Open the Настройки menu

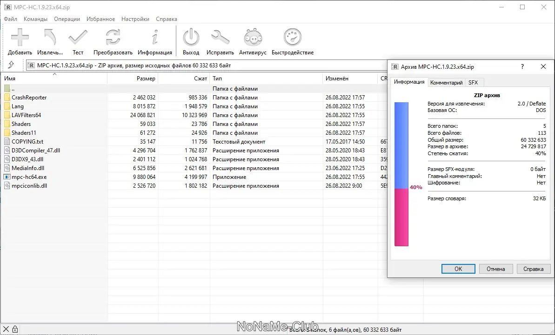(x=135, y=19)
